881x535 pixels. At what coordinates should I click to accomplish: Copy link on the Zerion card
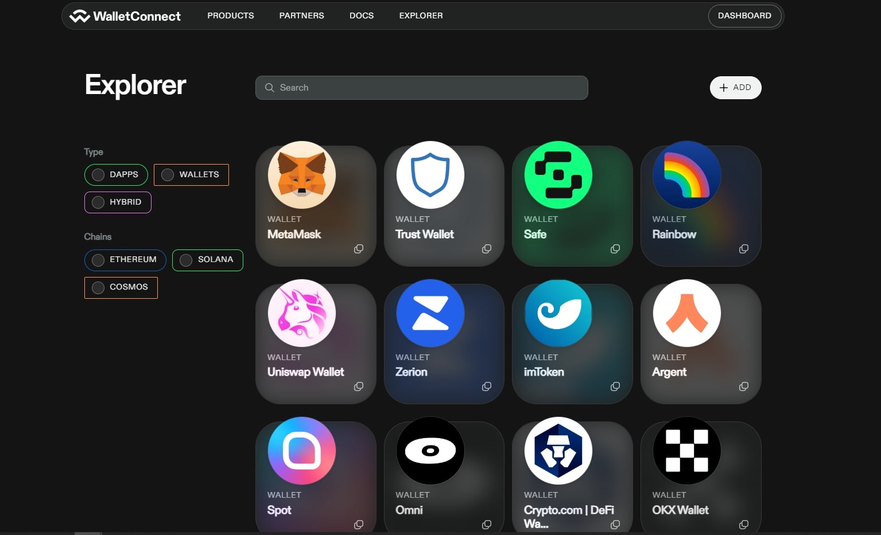click(487, 386)
